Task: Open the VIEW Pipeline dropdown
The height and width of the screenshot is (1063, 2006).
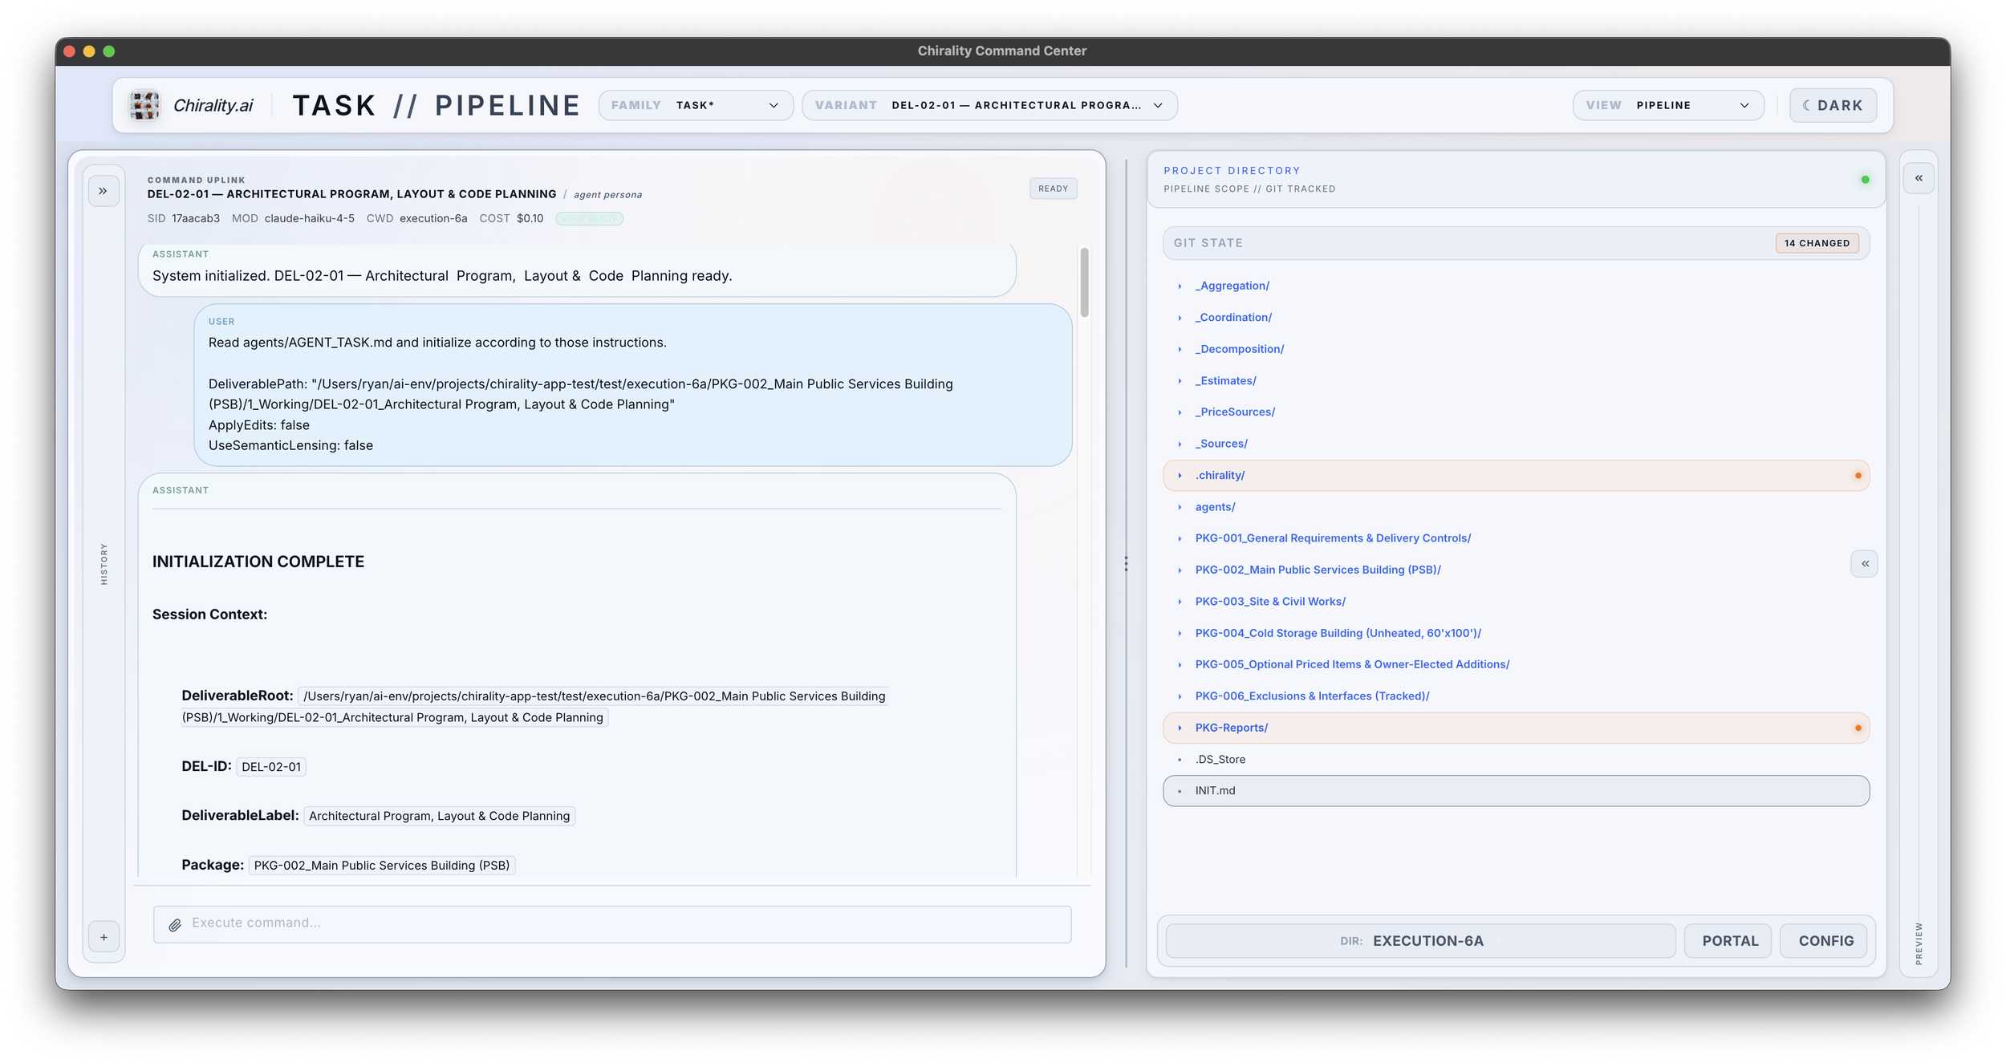Action: (x=1667, y=105)
